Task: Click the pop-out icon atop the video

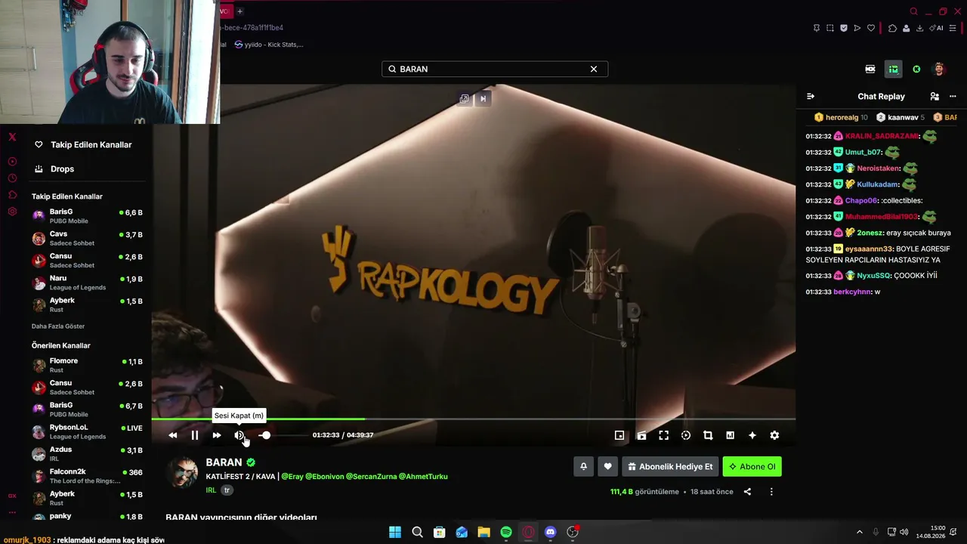Action: tap(465, 98)
